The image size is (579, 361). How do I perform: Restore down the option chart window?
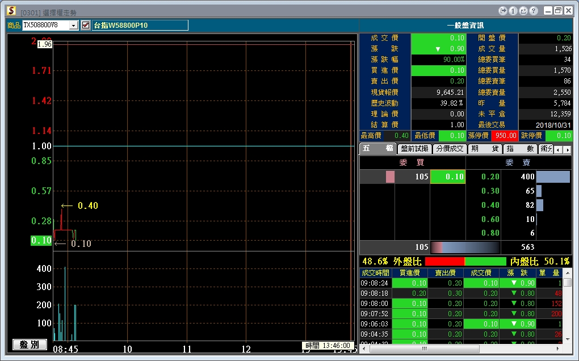click(x=559, y=11)
